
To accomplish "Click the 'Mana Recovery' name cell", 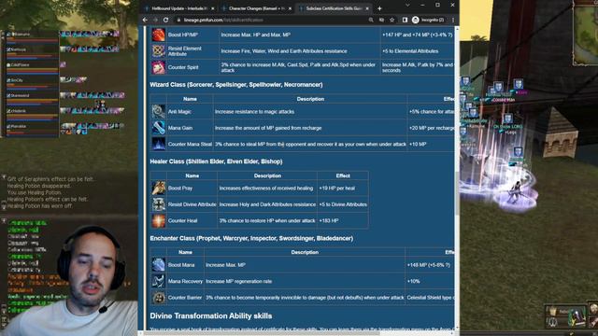I will pyautogui.click(x=185, y=281).
